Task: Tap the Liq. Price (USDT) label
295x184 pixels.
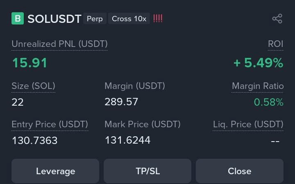Action: point(248,124)
